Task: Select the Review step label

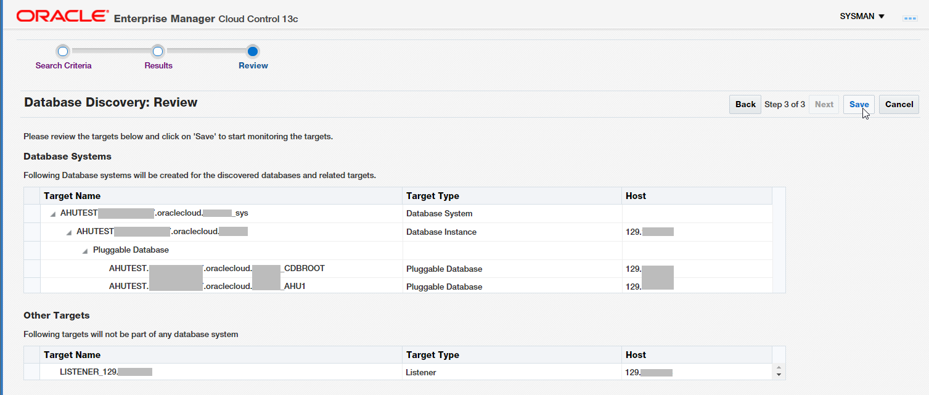Action: (x=253, y=65)
